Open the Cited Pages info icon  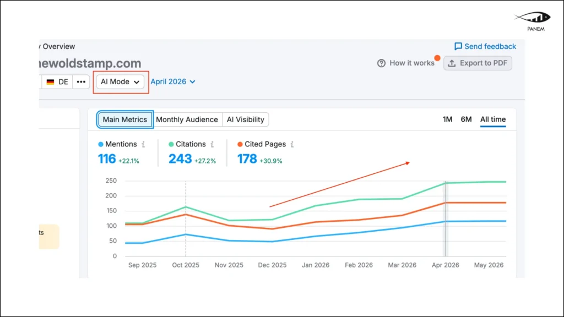tap(292, 144)
